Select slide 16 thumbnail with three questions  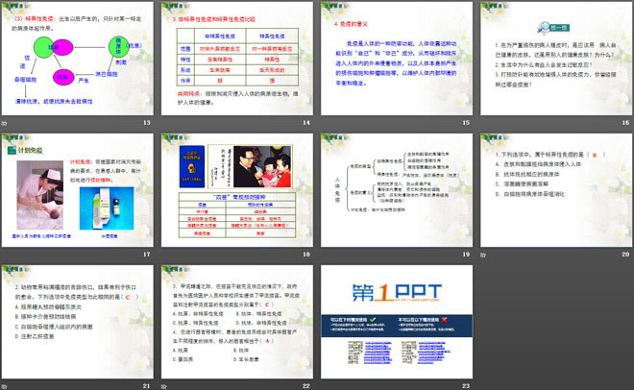556,59
